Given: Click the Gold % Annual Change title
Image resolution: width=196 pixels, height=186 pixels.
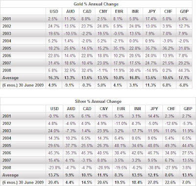Looking at the screenshot, I should click(96, 4).
